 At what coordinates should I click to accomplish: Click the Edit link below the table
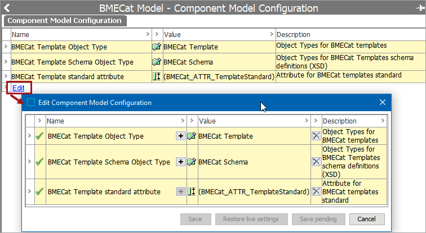18,88
